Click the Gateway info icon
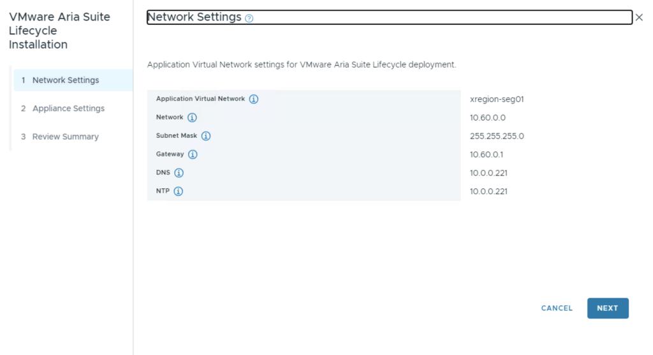Image resolution: width=653 pixels, height=355 pixels. pos(193,155)
